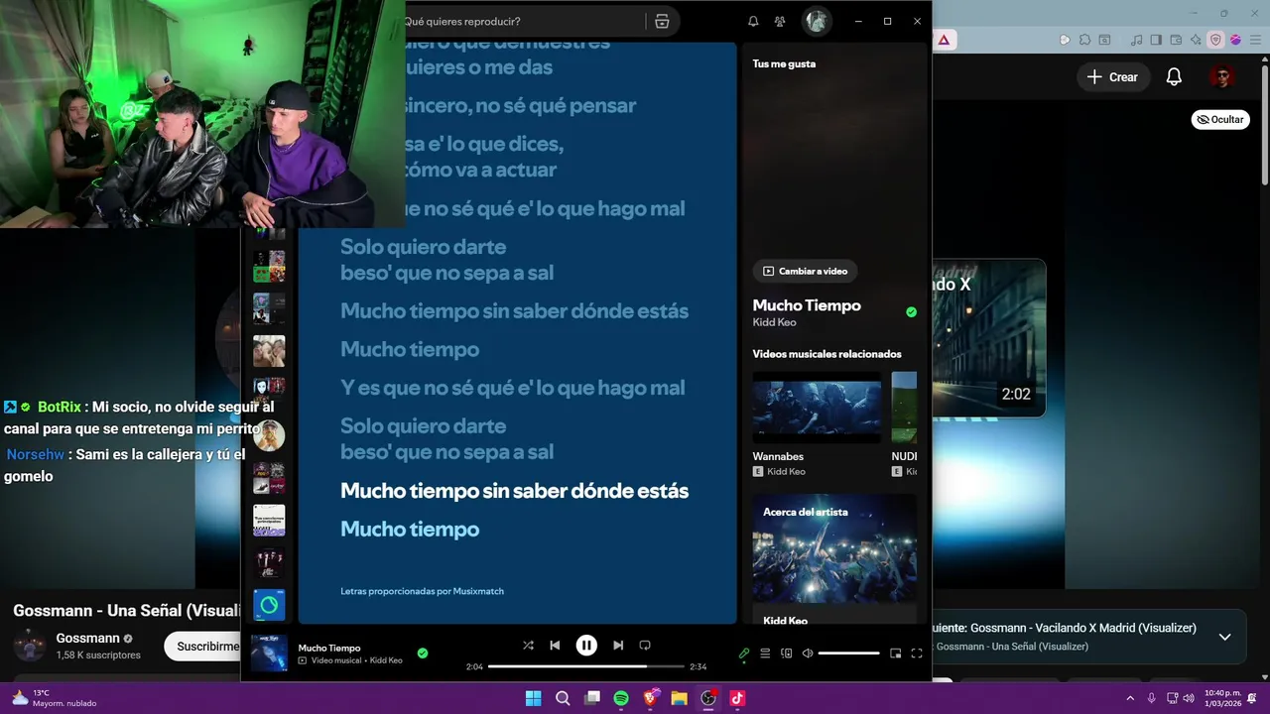Open TikTok app from taskbar
The width and height of the screenshot is (1270, 714).
737,698
